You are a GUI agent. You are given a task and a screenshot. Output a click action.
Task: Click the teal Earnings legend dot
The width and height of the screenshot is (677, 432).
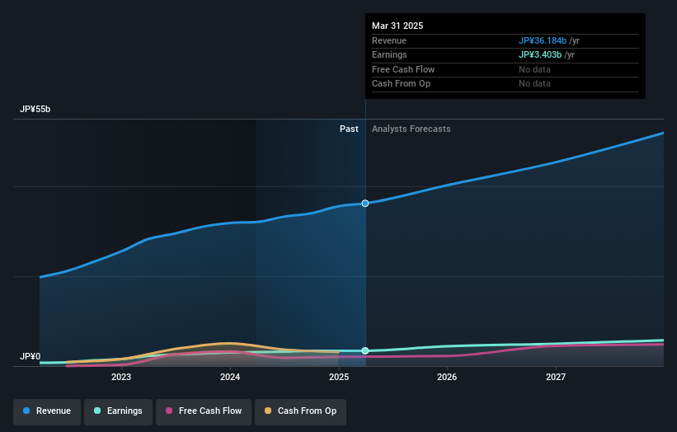(97, 411)
